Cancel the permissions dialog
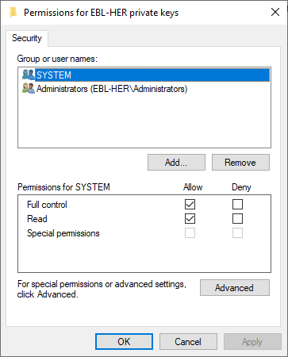 point(188,342)
